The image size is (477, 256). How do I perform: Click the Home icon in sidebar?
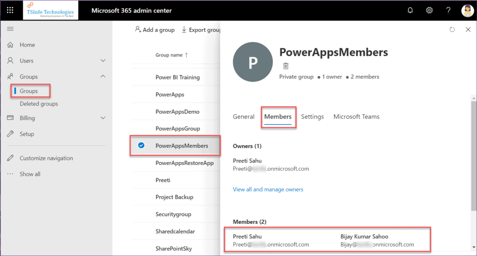coord(10,45)
